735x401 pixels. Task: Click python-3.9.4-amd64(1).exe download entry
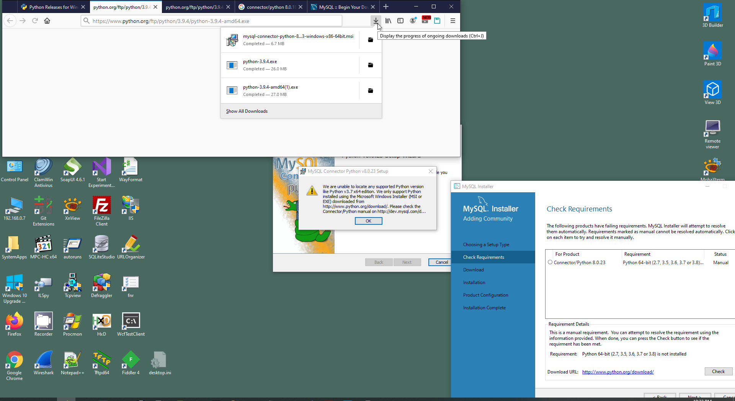tap(290, 91)
